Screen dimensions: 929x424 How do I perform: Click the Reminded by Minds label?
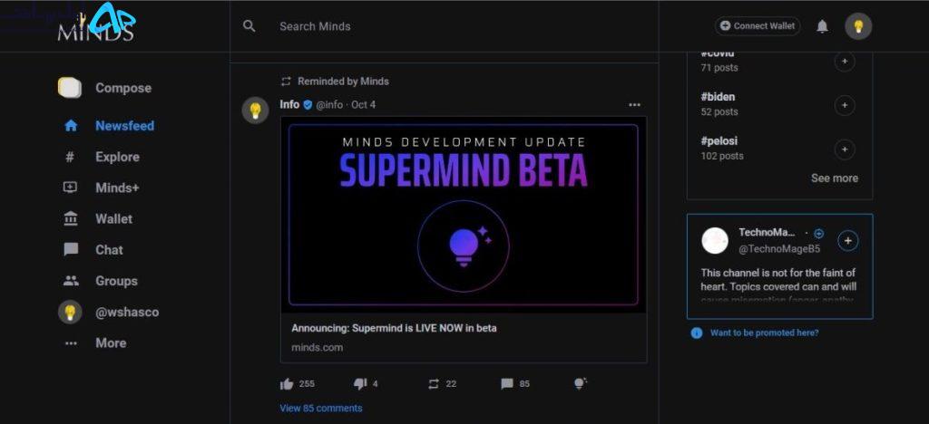click(343, 81)
